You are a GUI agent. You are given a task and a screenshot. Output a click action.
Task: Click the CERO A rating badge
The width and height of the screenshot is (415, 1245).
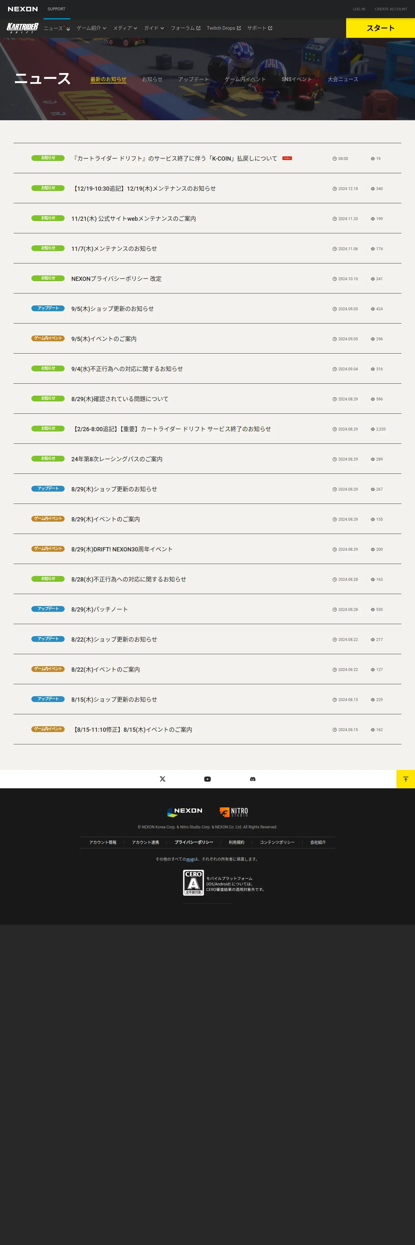click(x=193, y=882)
